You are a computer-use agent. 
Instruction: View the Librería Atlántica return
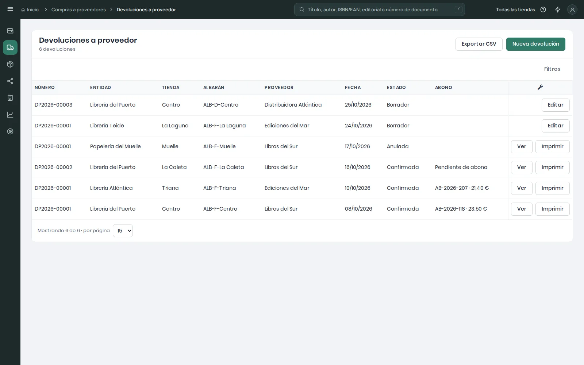(x=522, y=188)
